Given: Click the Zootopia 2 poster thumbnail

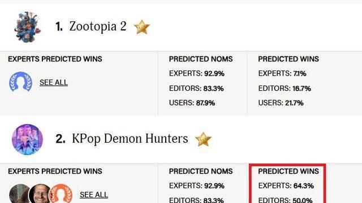Looking at the screenshot, I should click(27, 27).
